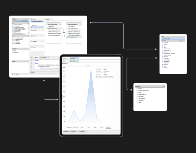Open the Having panel dropdown arrow
This screenshot has height=153, width=196.
[x=43, y=36]
